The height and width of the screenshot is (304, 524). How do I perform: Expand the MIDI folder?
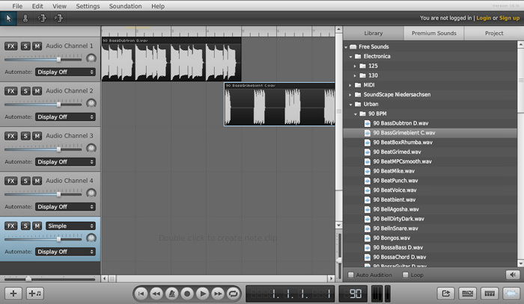(350, 85)
